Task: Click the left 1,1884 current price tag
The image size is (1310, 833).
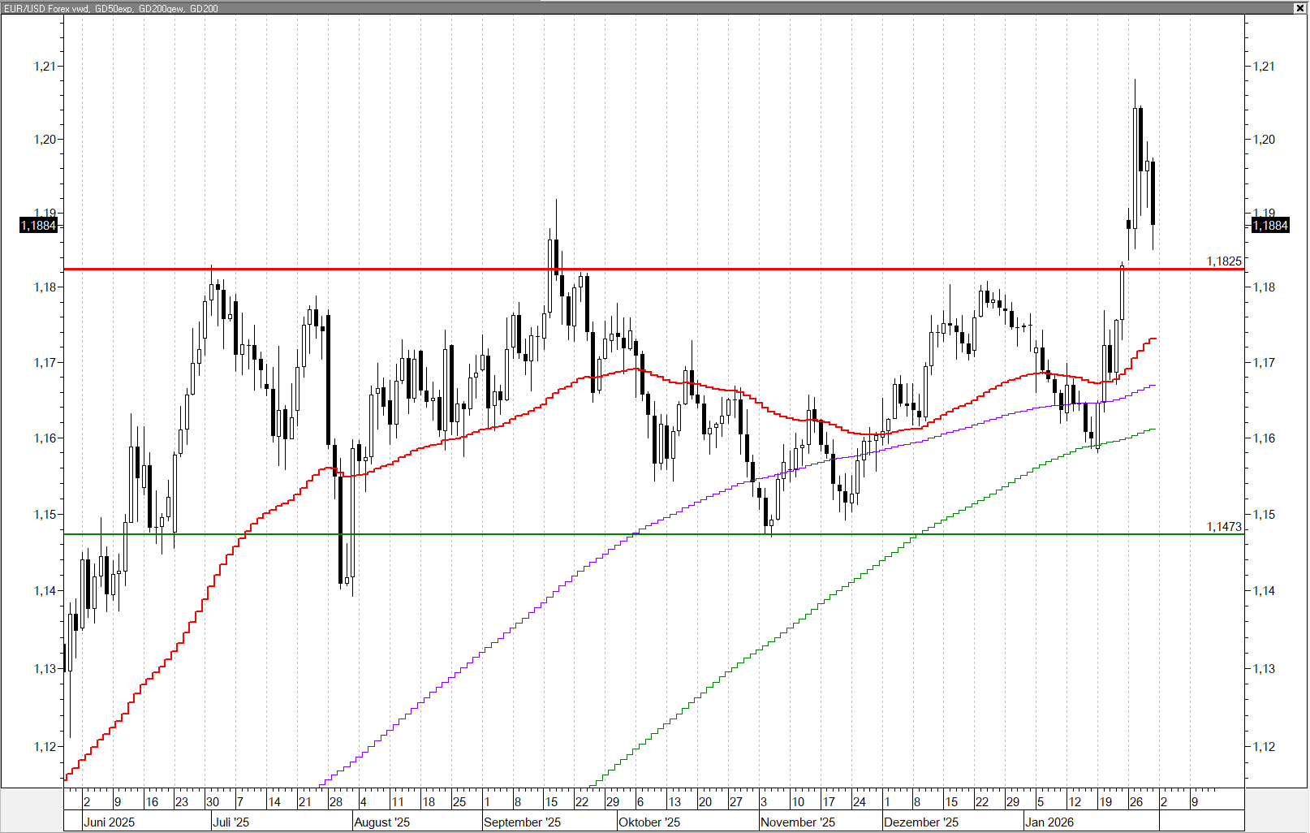Action: click(39, 225)
